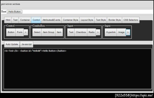The width and height of the screenshot is (154, 98).
Task: Select the Control tab
Action: 36,20
